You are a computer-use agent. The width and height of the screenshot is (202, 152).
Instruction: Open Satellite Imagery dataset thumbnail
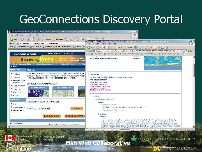click(38, 91)
